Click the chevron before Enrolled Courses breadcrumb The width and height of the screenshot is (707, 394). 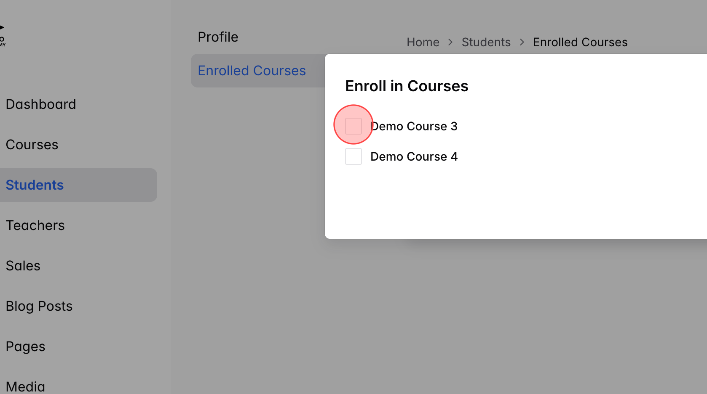(x=522, y=42)
